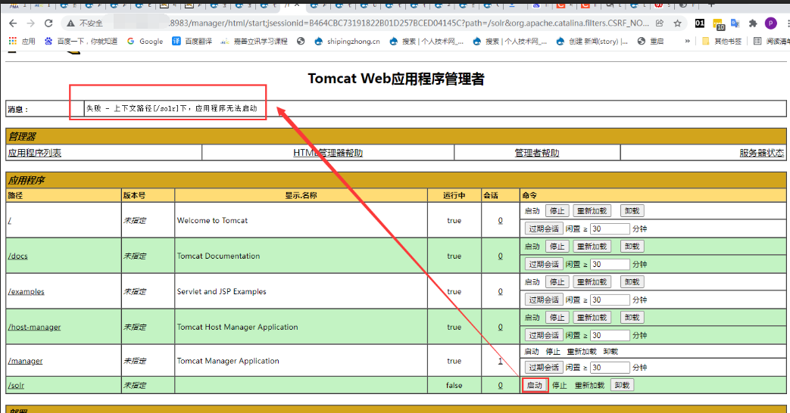Image resolution: width=790 pixels, height=413 pixels.
Task: Focus idle minutes field in /host-manager row
Action: pos(610,336)
